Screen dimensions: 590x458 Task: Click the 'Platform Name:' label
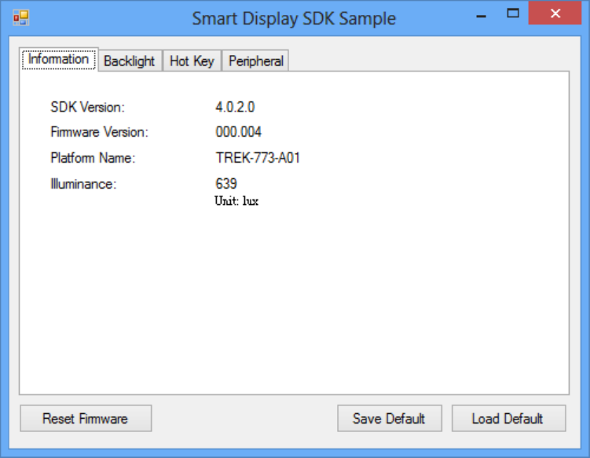pyautogui.click(x=93, y=158)
